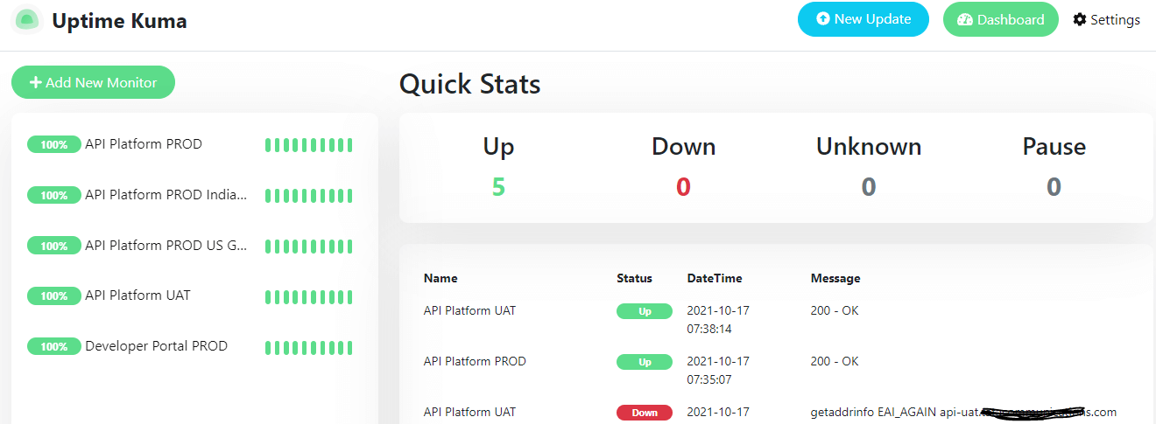Click 200 - OK message in first row
This screenshot has height=424, width=1156.
[x=835, y=310]
